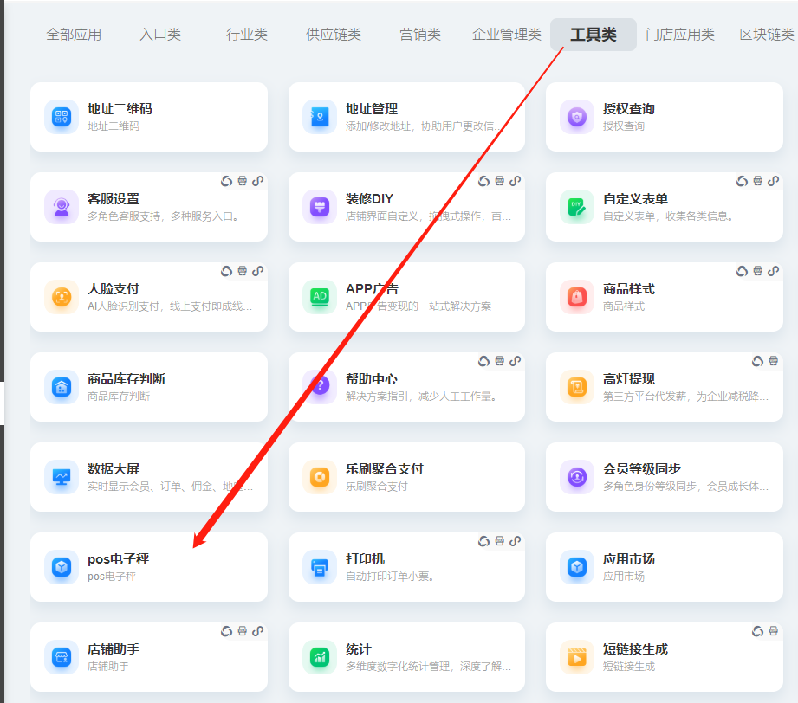Screen dimensions: 798x703
Task: Click the 人脸支付 face-scan icon
Action: click(62, 297)
